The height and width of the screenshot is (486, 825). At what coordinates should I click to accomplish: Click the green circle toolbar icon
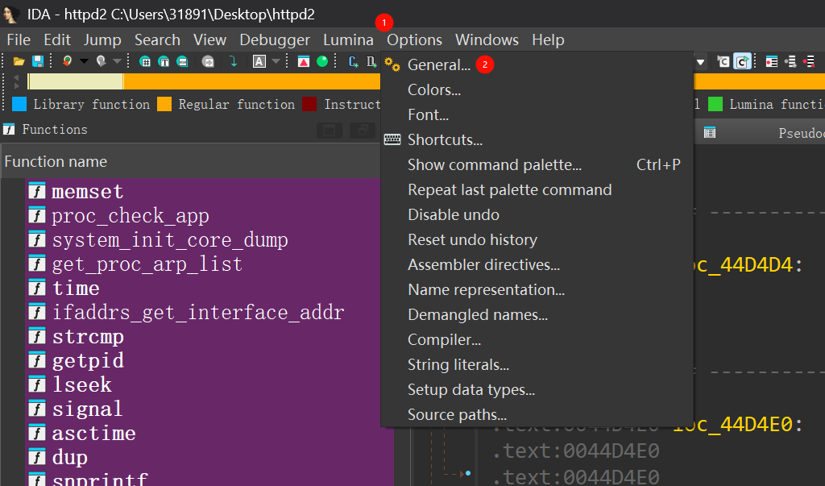click(322, 61)
